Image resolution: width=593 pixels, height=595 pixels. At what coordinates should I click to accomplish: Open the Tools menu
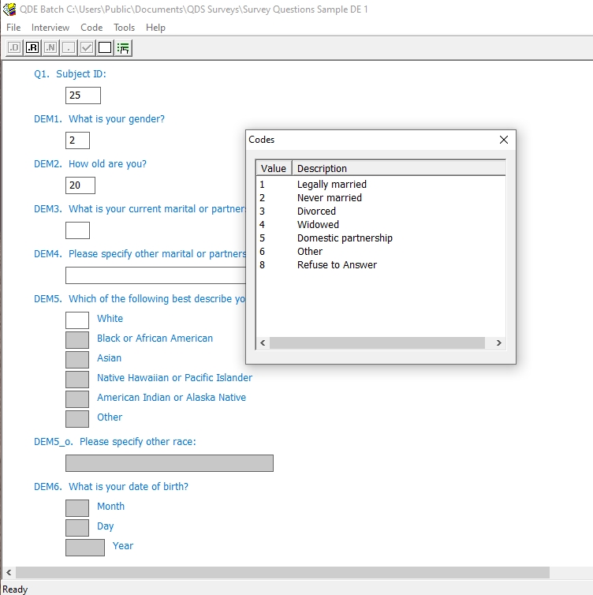[125, 28]
